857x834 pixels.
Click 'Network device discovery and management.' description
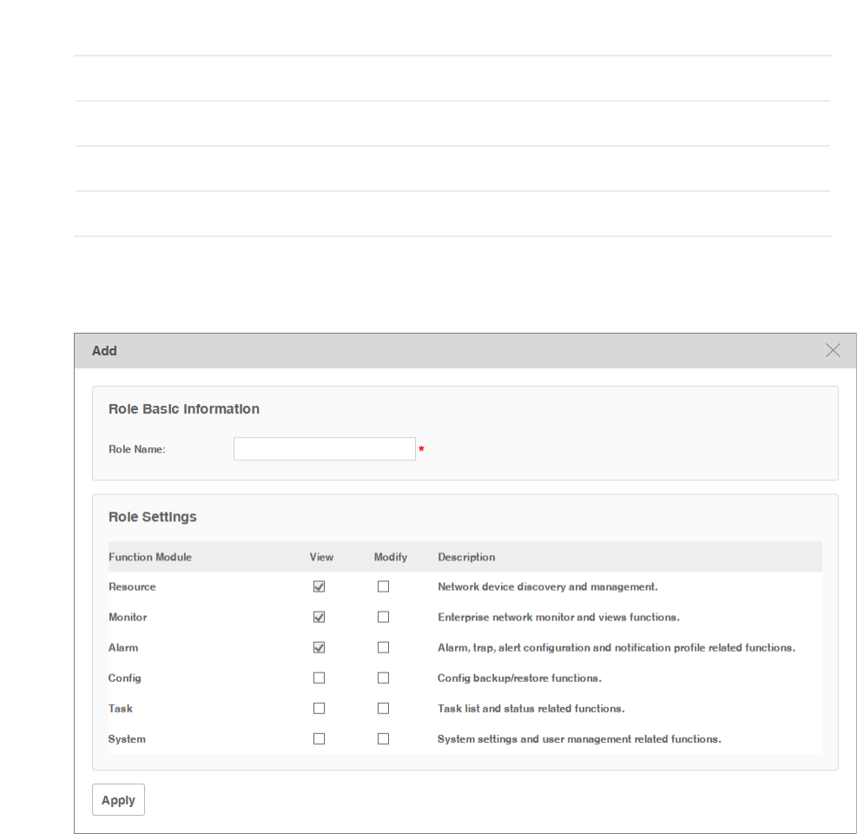[x=548, y=586]
